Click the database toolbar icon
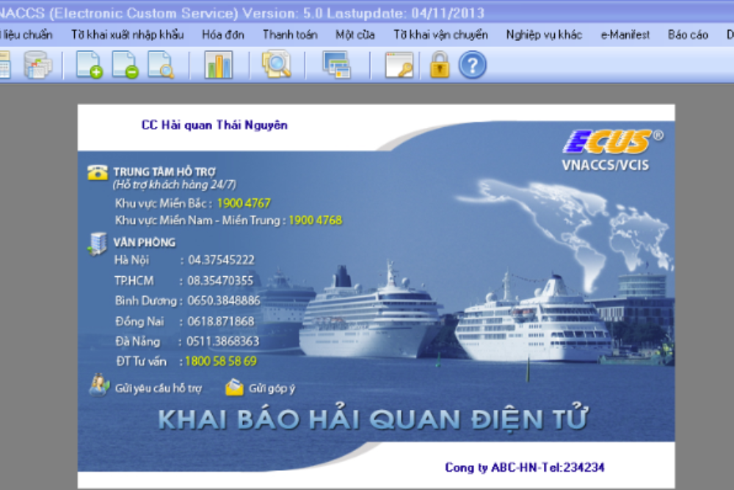This screenshot has width=734, height=490. (37, 65)
